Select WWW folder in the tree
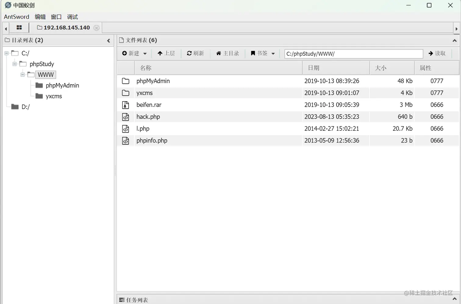This screenshot has height=304, width=461. click(x=46, y=74)
